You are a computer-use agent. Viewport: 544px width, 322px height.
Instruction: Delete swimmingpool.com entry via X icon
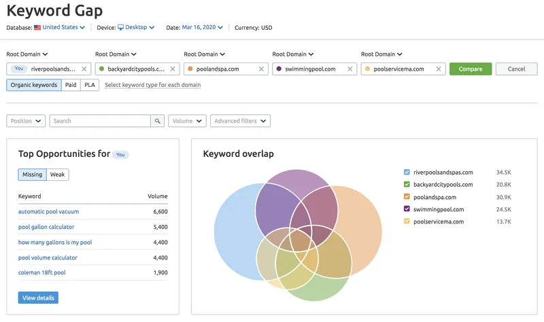click(350, 69)
